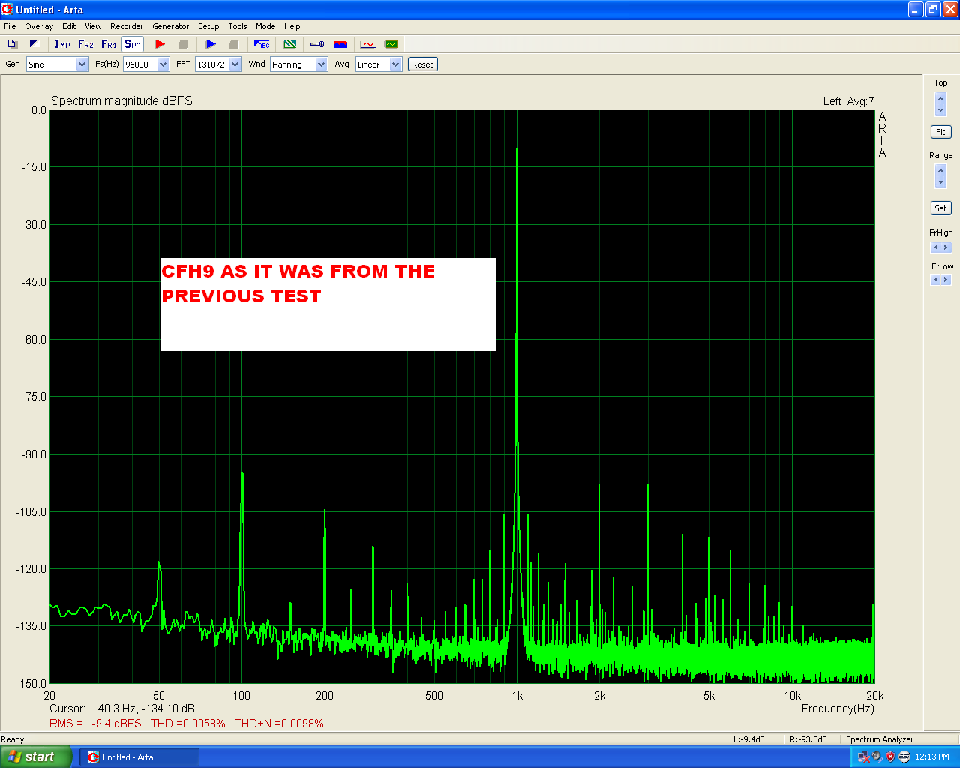The image size is (960, 768).
Task: Open the Overlay menu
Action: point(39,26)
